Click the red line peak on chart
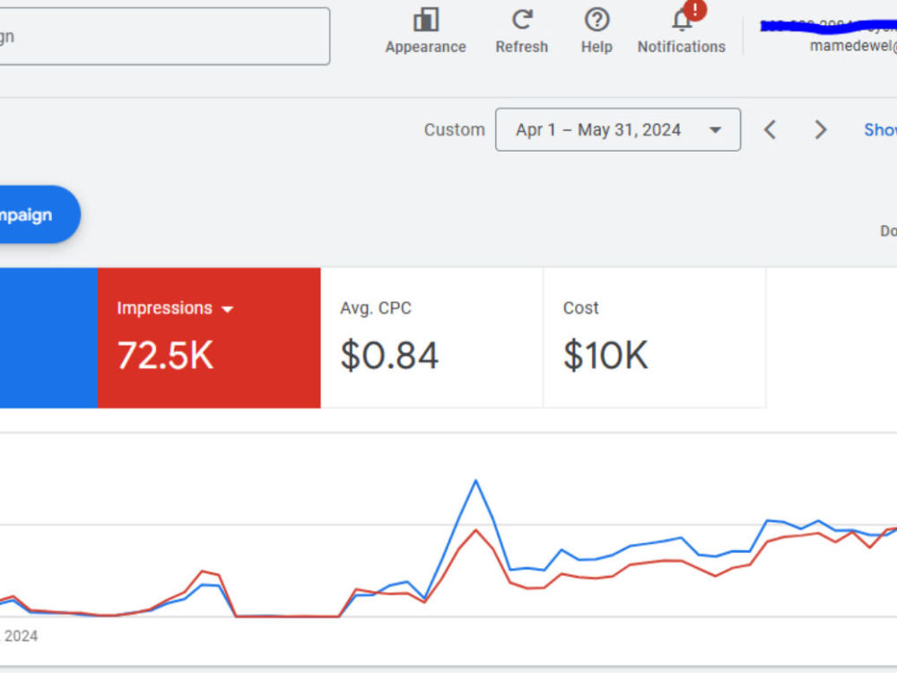The height and width of the screenshot is (673, 897). [475, 530]
